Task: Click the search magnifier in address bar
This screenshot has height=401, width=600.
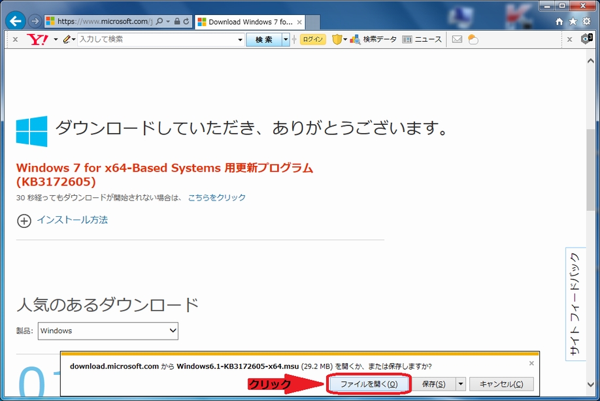Action: (x=159, y=22)
